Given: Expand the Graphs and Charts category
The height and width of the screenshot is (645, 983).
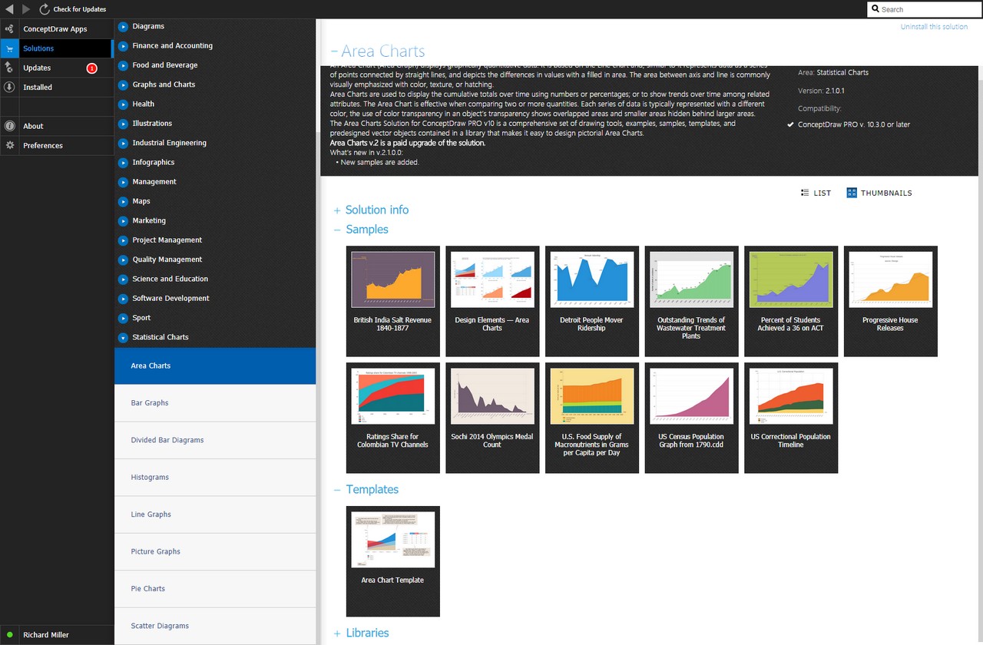Looking at the screenshot, I should click(x=123, y=84).
